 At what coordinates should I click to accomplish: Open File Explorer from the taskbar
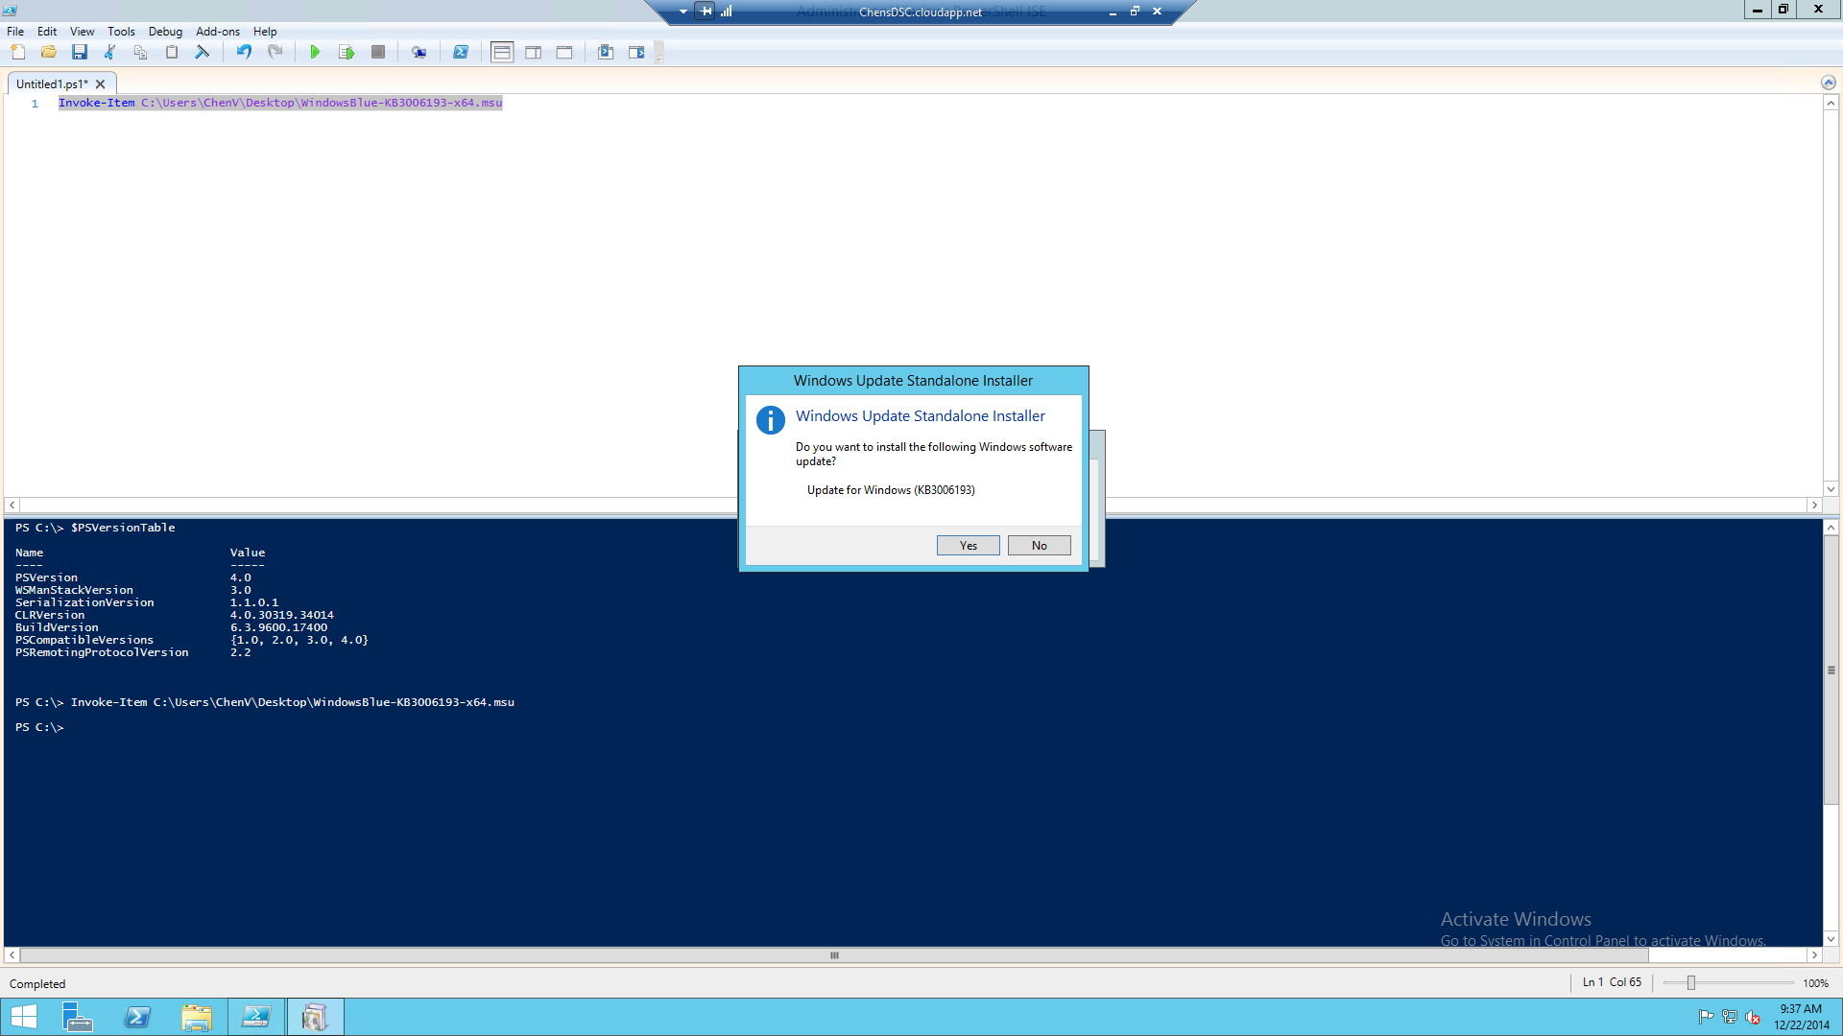point(197,1017)
